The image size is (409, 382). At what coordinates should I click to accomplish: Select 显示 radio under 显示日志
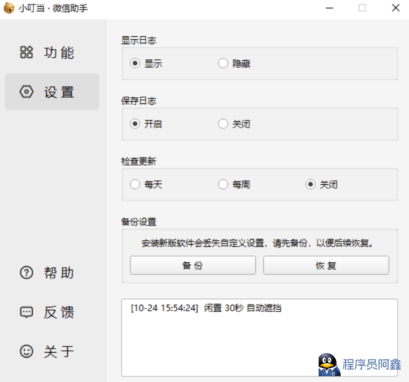135,64
